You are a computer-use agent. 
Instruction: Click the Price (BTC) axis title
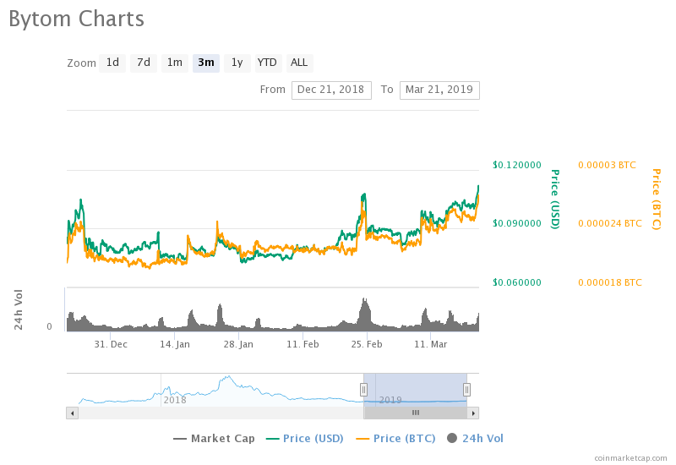[657, 199]
